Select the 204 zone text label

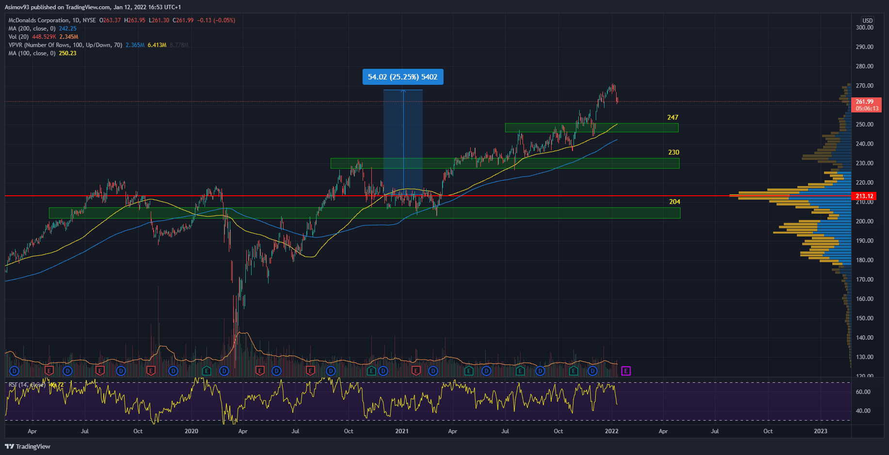click(674, 202)
